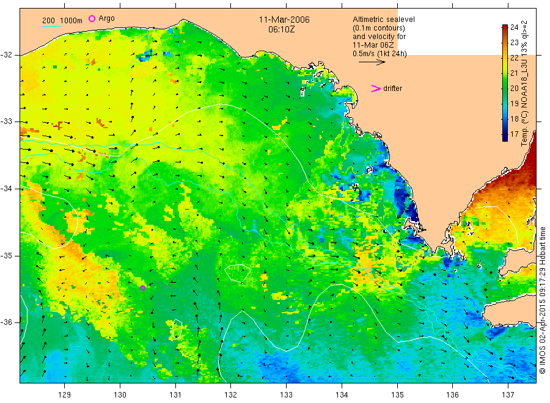Click the 0.5m/s velocity scale arrow
Screen dimensions: 550x403
pos(372,62)
